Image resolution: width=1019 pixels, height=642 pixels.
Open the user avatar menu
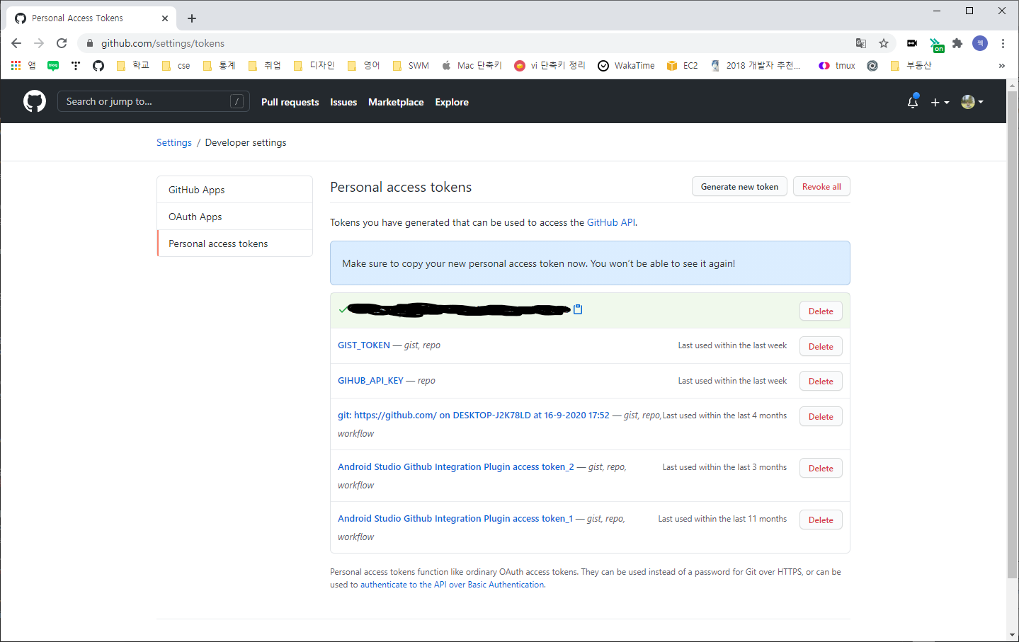click(x=972, y=102)
